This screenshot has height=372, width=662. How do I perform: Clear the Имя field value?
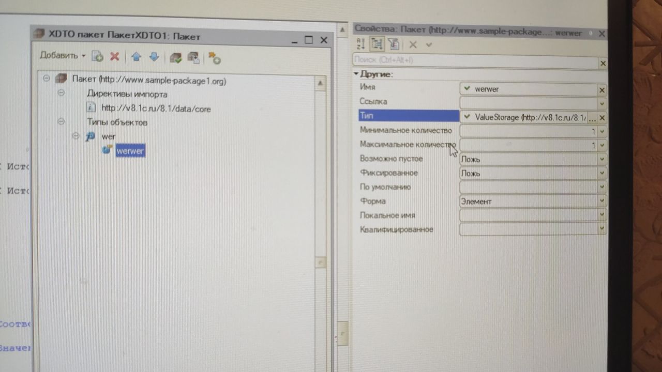602,90
